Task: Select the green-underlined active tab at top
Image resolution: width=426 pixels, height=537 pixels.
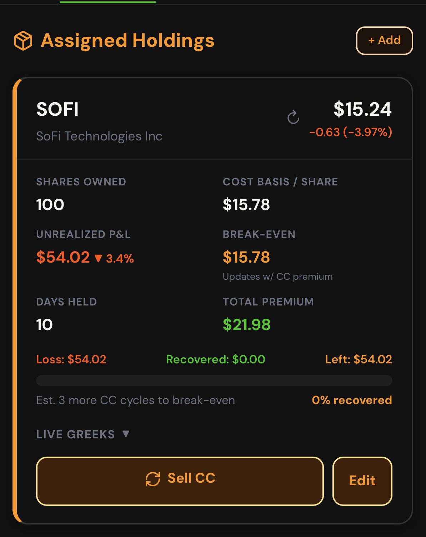Action: click(107, 2)
